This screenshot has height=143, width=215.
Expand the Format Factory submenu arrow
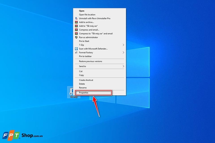[123, 53]
